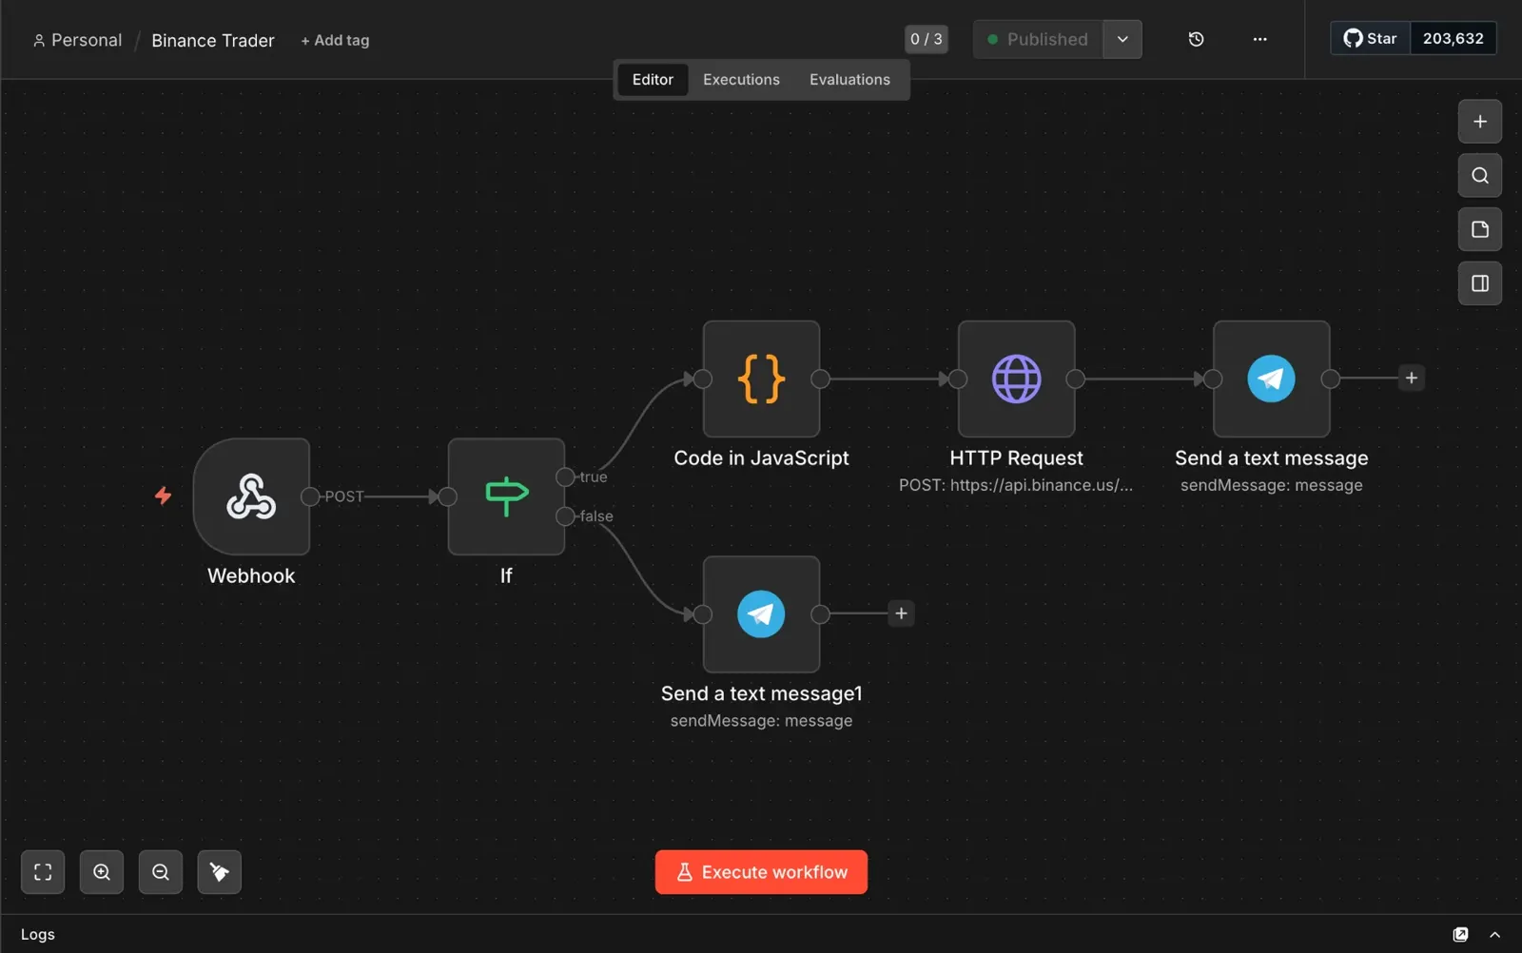Viewport: 1522px width, 953px height.
Task: Add node after Send a text message1
Action: [x=901, y=613]
